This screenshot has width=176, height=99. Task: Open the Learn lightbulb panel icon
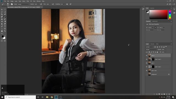coord(174,9)
